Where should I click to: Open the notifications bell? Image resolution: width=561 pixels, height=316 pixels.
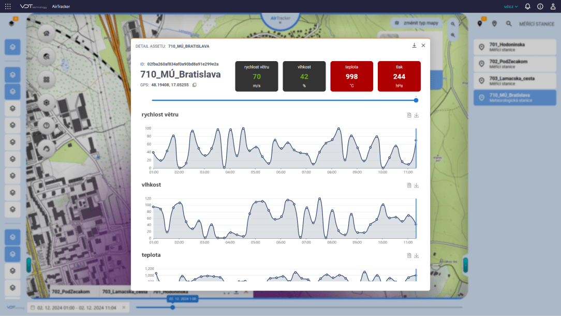click(527, 7)
